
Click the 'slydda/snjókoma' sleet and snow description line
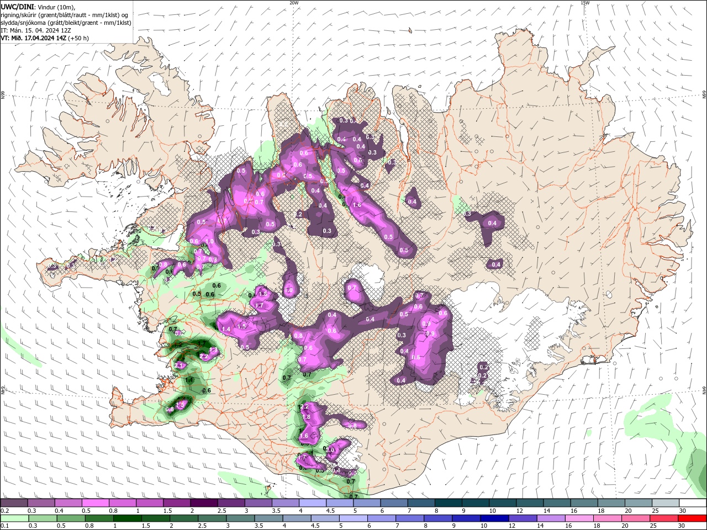point(66,23)
